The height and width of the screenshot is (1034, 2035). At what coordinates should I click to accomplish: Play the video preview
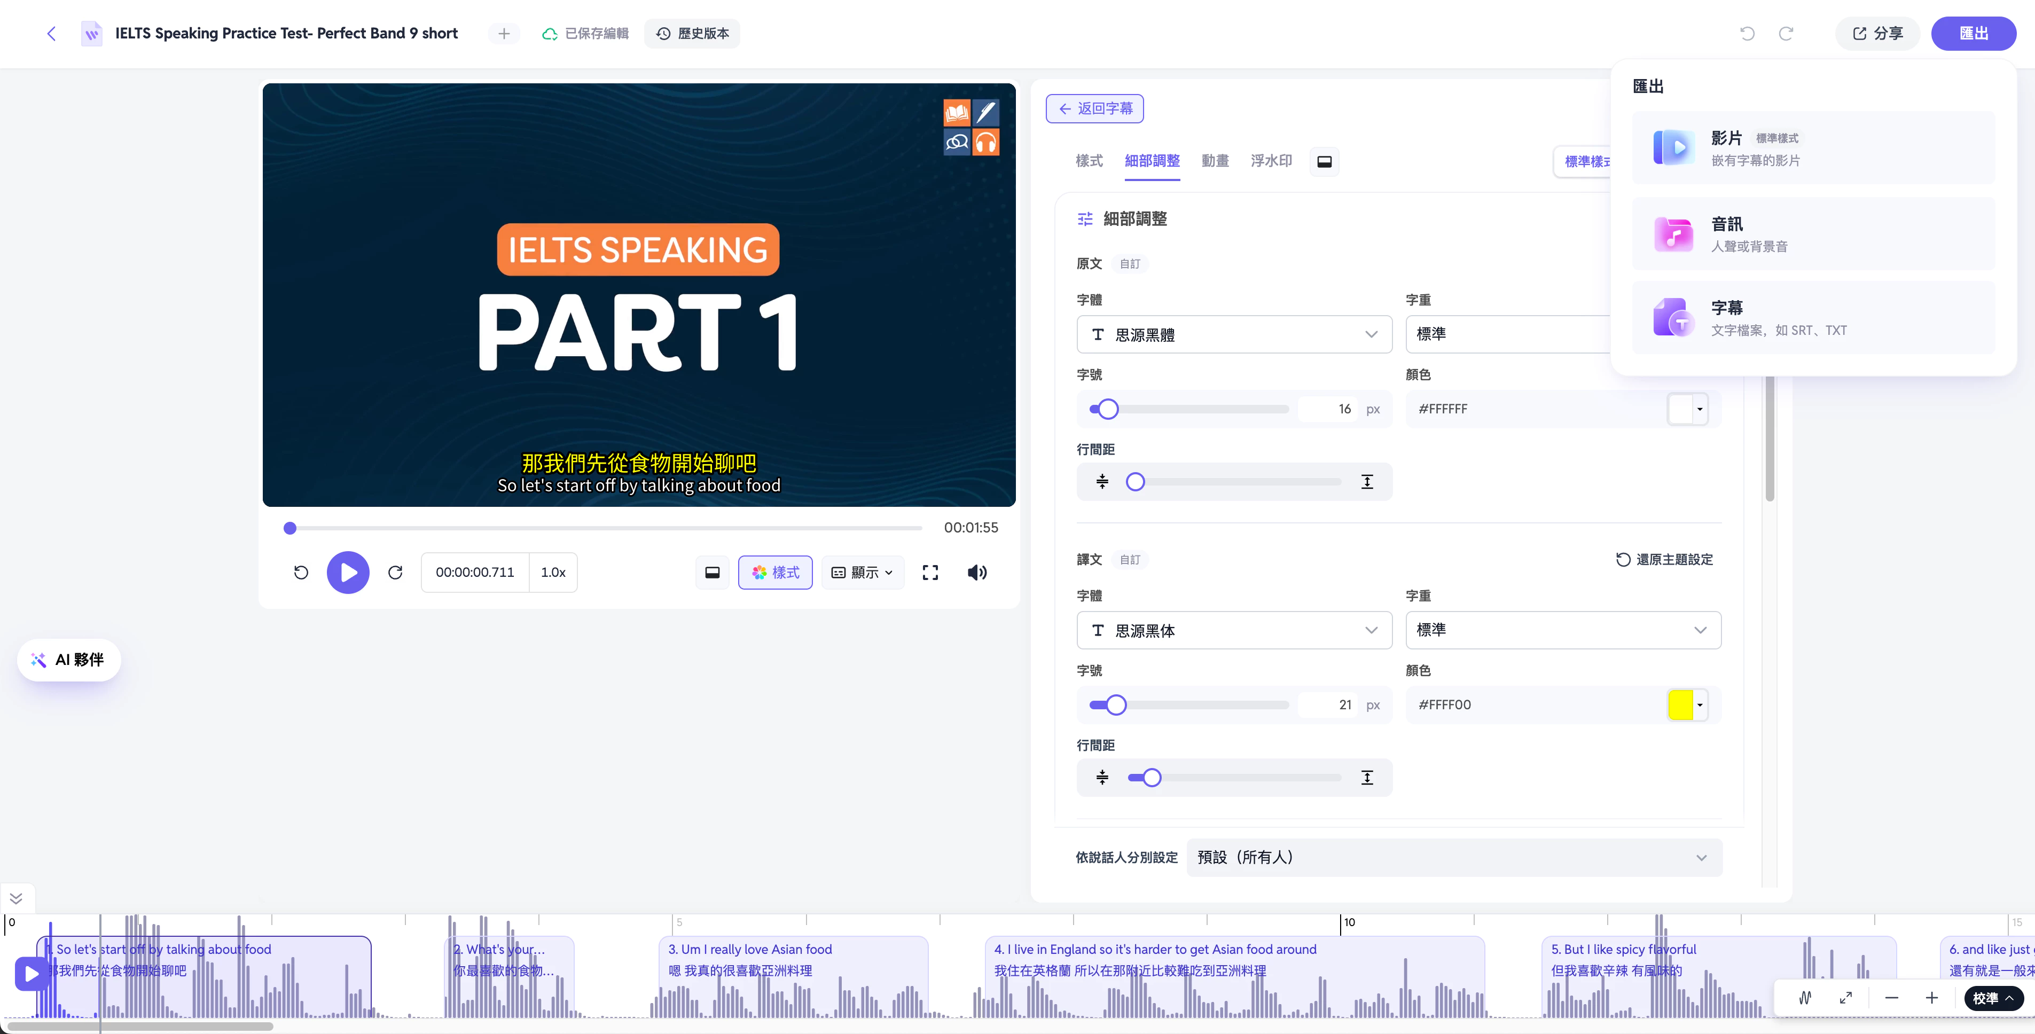click(x=348, y=572)
